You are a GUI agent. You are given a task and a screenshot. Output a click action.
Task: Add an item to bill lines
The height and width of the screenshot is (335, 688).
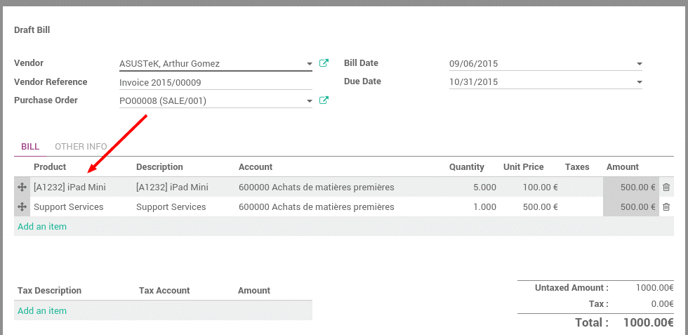[42, 226]
